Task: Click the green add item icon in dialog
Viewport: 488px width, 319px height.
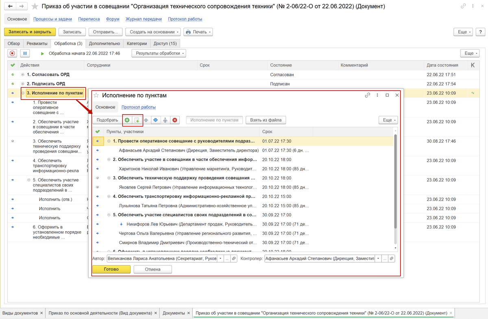Action: 127,120
